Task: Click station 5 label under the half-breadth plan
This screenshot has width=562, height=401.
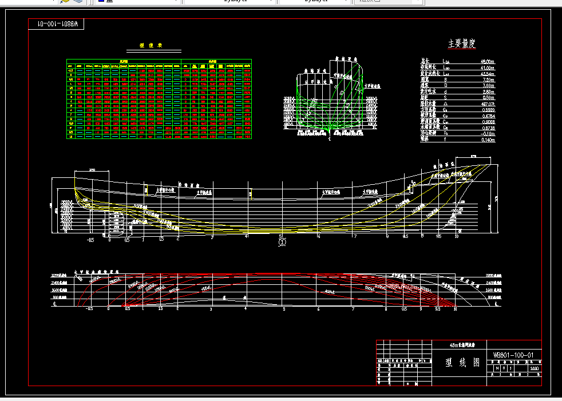Action: tap(284, 309)
